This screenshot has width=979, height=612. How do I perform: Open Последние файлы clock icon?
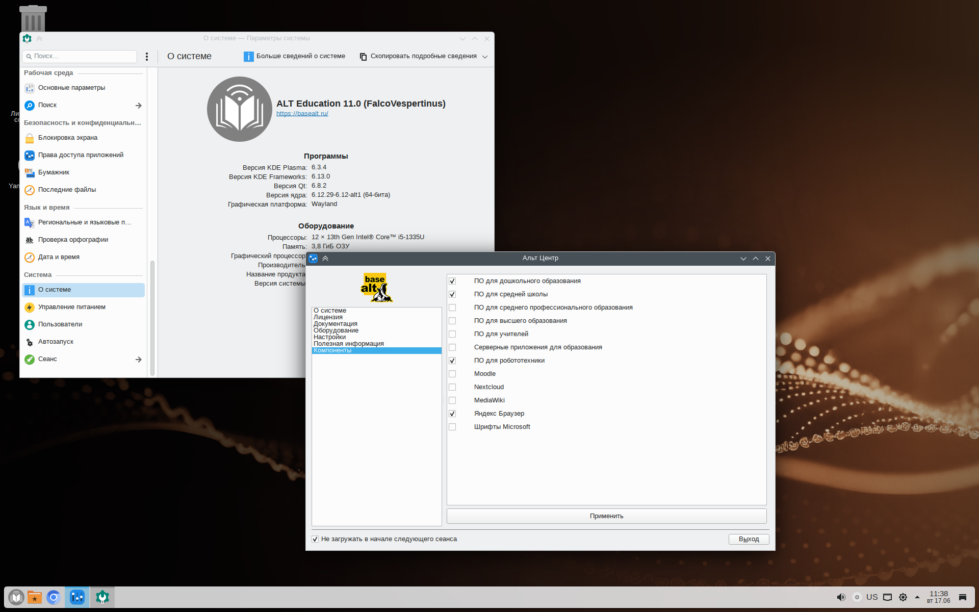tap(30, 190)
